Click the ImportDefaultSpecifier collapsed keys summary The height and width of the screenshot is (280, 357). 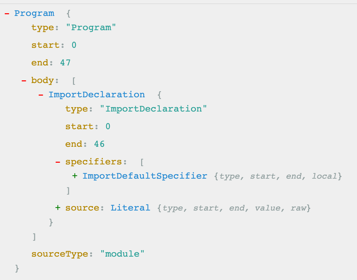[x=278, y=176]
